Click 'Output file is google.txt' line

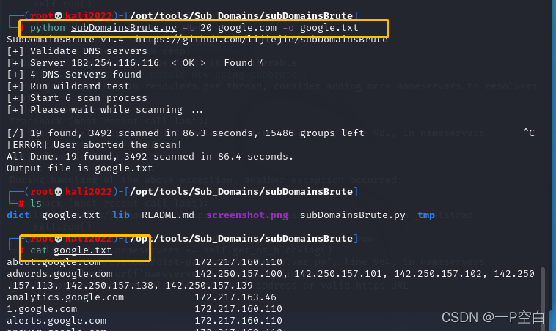coord(80,168)
